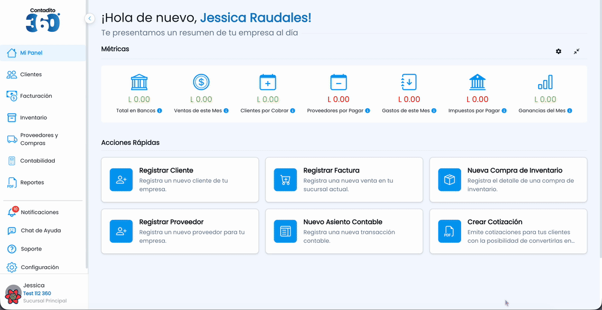
Task: Click the Inventario box icon in sidebar
Action: [11, 118]
